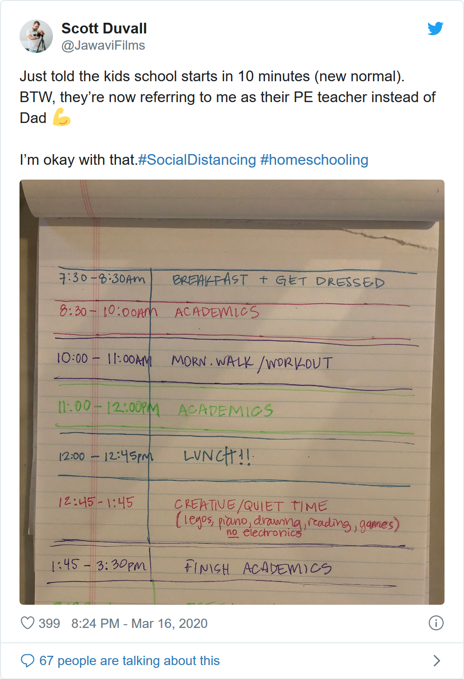This screenshot has width=464, height=679.
Task: Follow the #homeschooling hashtag link
Action: (x=314, y=160)
